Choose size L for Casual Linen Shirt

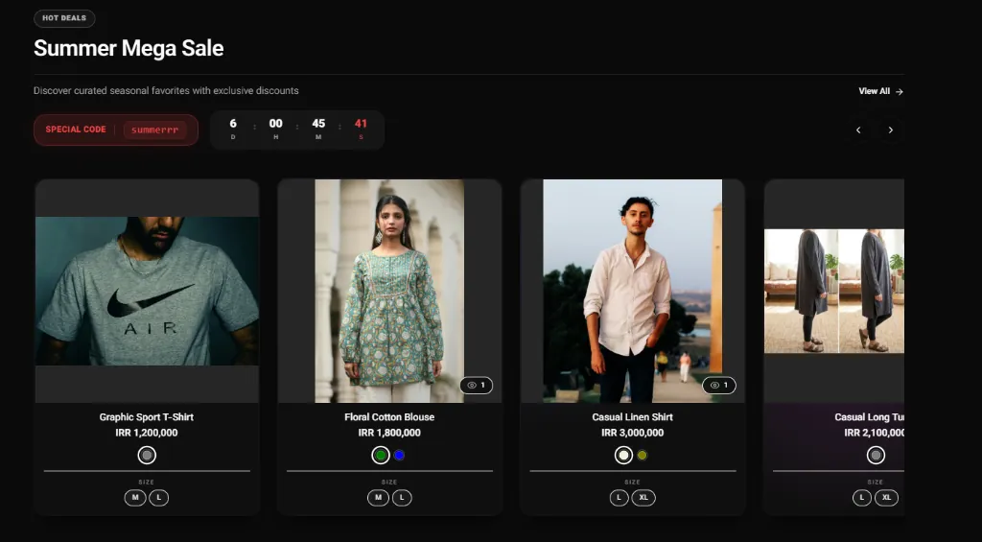[619, 498]
